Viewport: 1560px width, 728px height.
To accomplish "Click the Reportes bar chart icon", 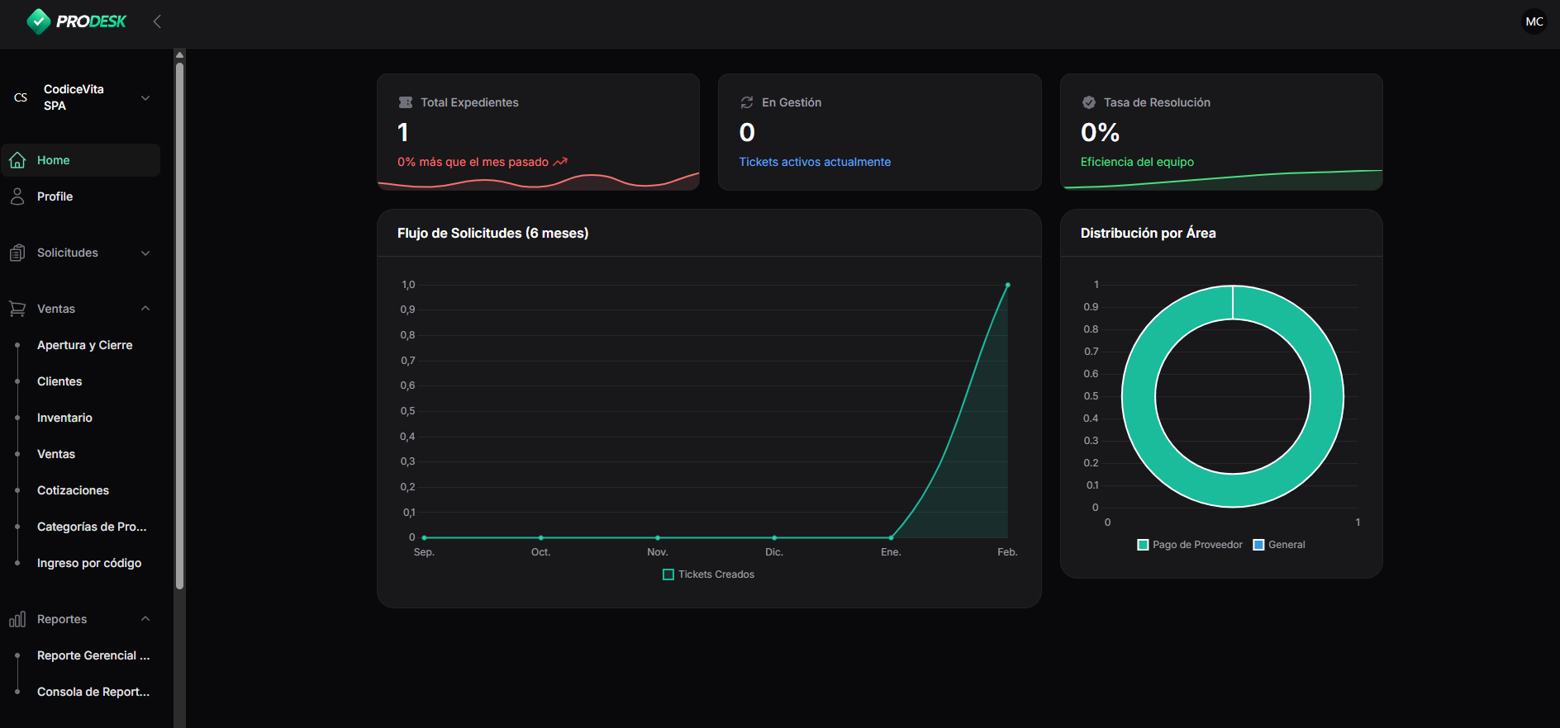I will (x=17, y=619).
